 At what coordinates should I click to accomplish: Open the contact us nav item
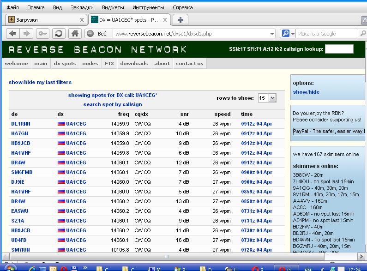(190, 63)
